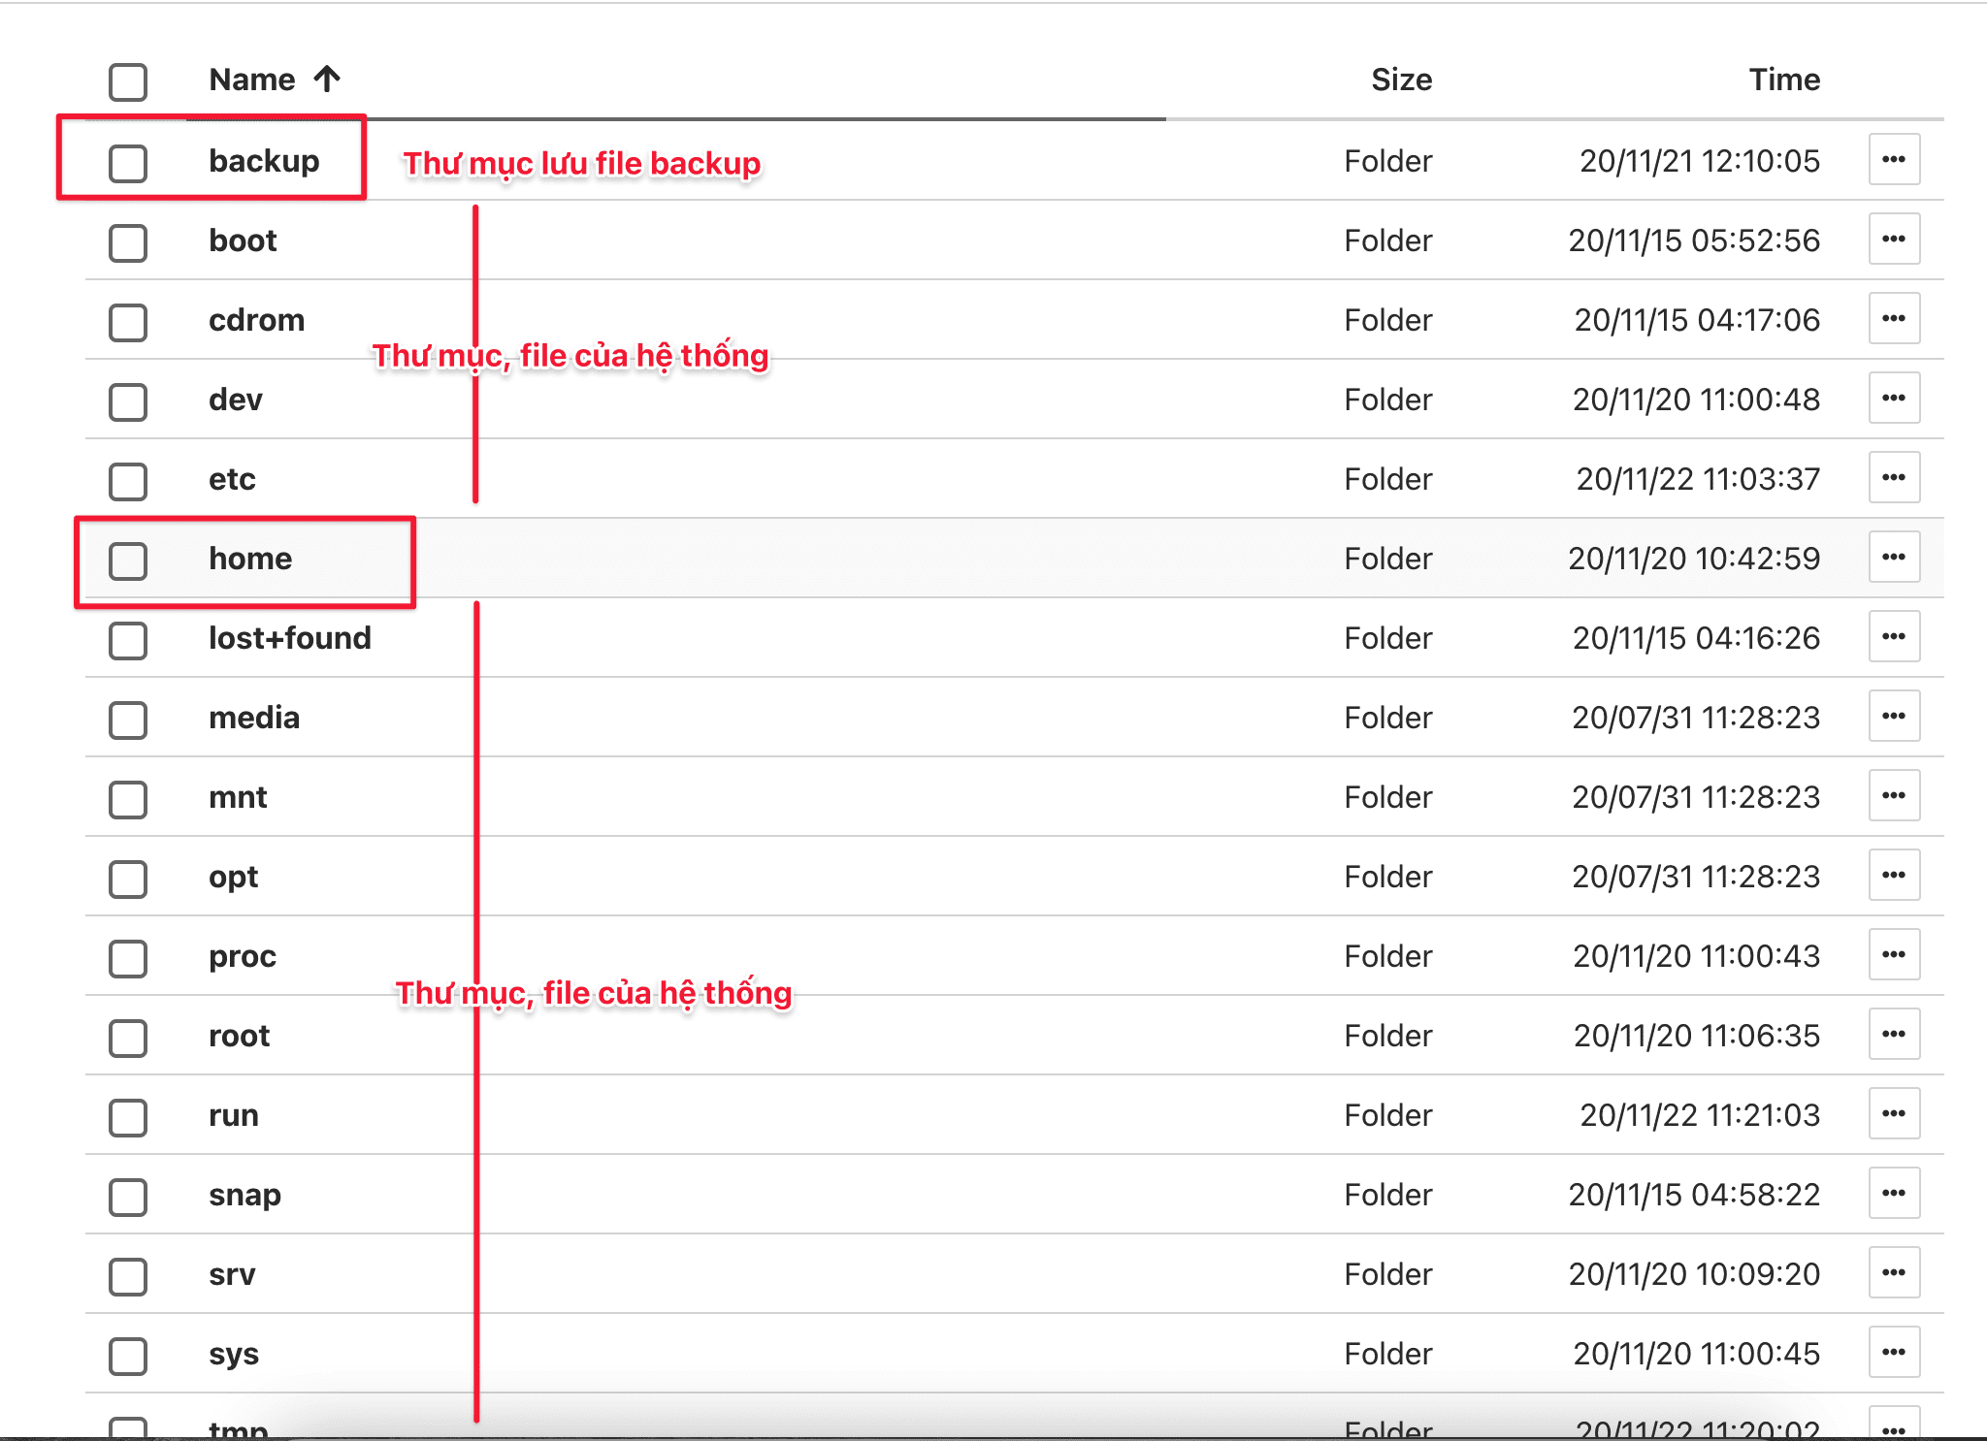Open the actions menu for the media folder
This screenshot has width=1987, height=1441.
(x=1894, y=718)
